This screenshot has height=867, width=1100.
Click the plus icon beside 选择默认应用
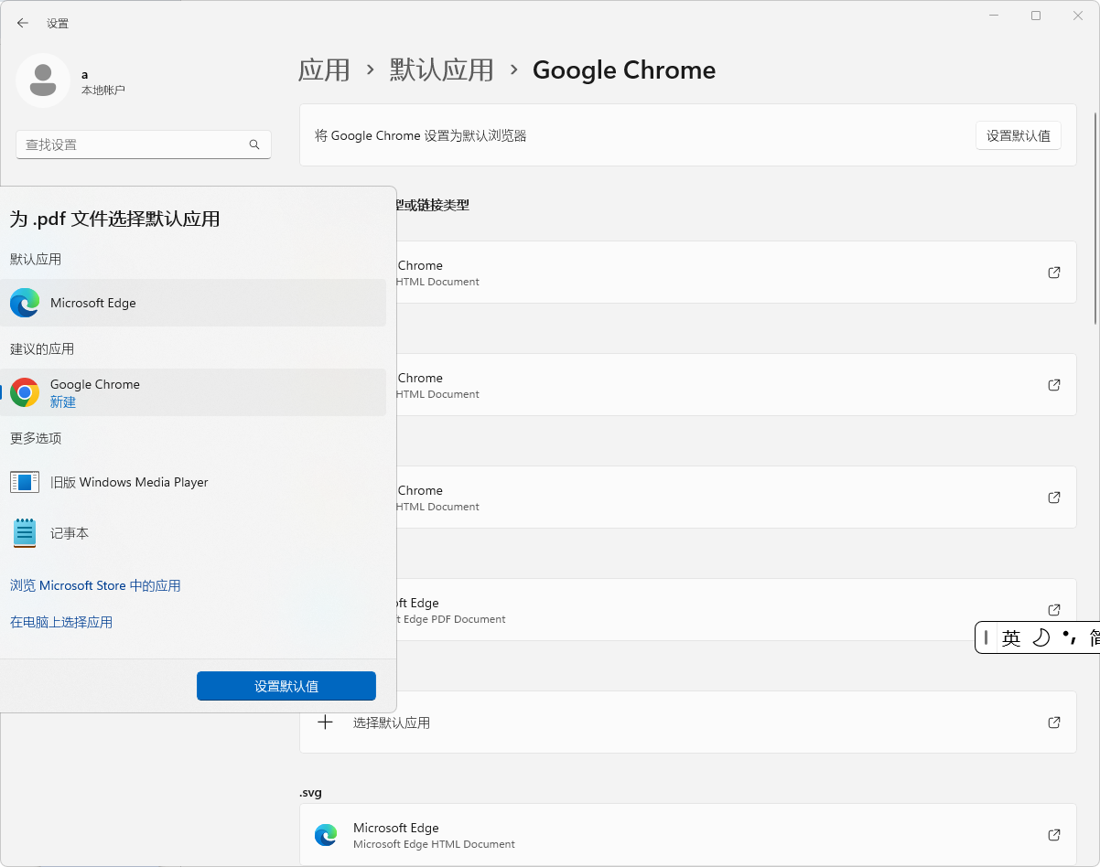click(325, 722)
